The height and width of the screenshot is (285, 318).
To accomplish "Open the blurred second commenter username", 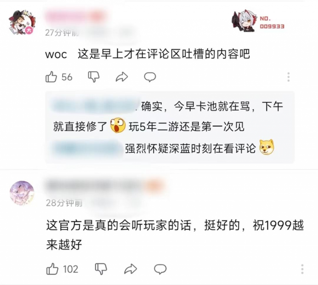I will (106, 185).
